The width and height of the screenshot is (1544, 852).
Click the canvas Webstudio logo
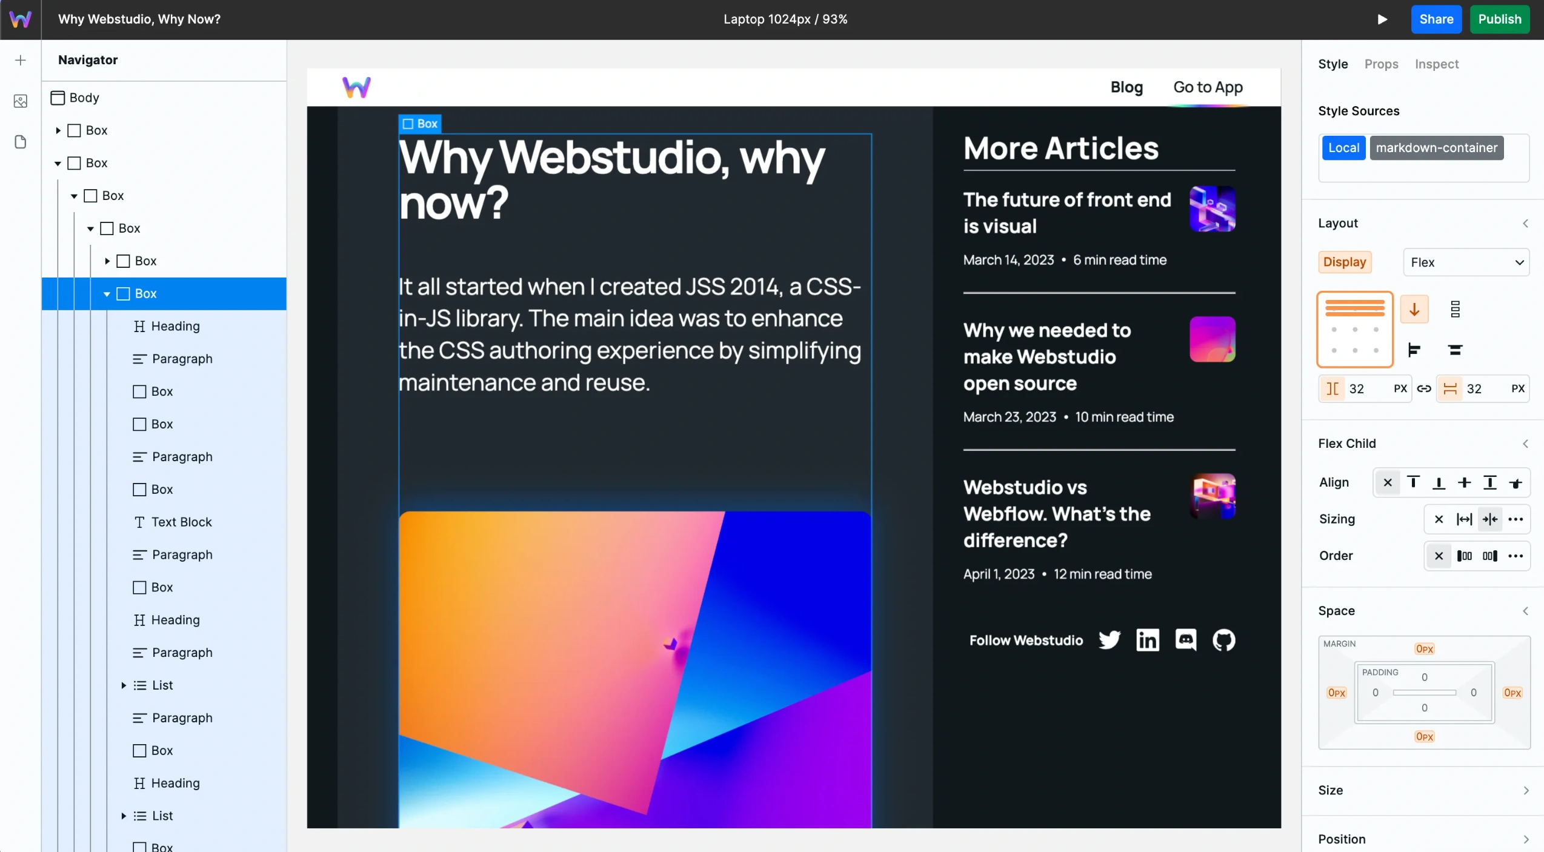(x=356, y=87)
